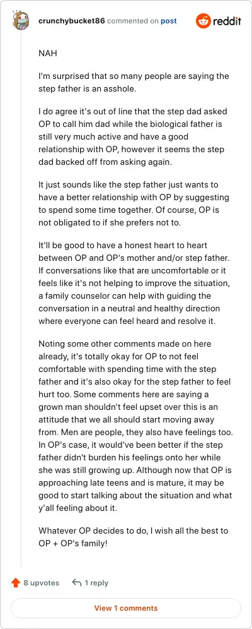Screen dimensions: 252x629
Task: Click the curved reply arrow icon
Action: pos(76,583)
